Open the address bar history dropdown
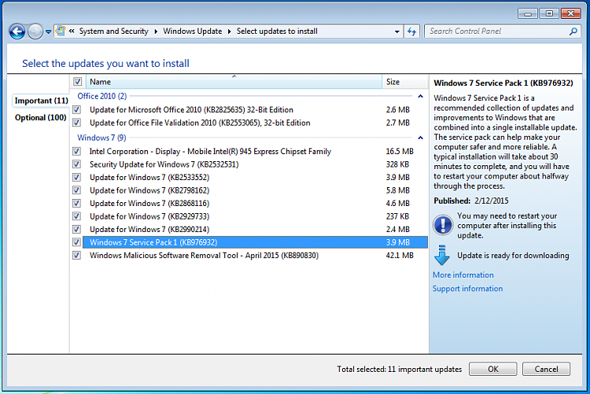The height and width of the screenshot is (394, 590). 396,31
